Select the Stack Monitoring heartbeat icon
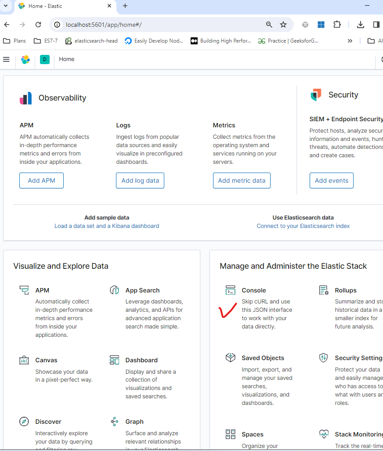This screenshot has width=383, height=451. click(x=324, y=434)
